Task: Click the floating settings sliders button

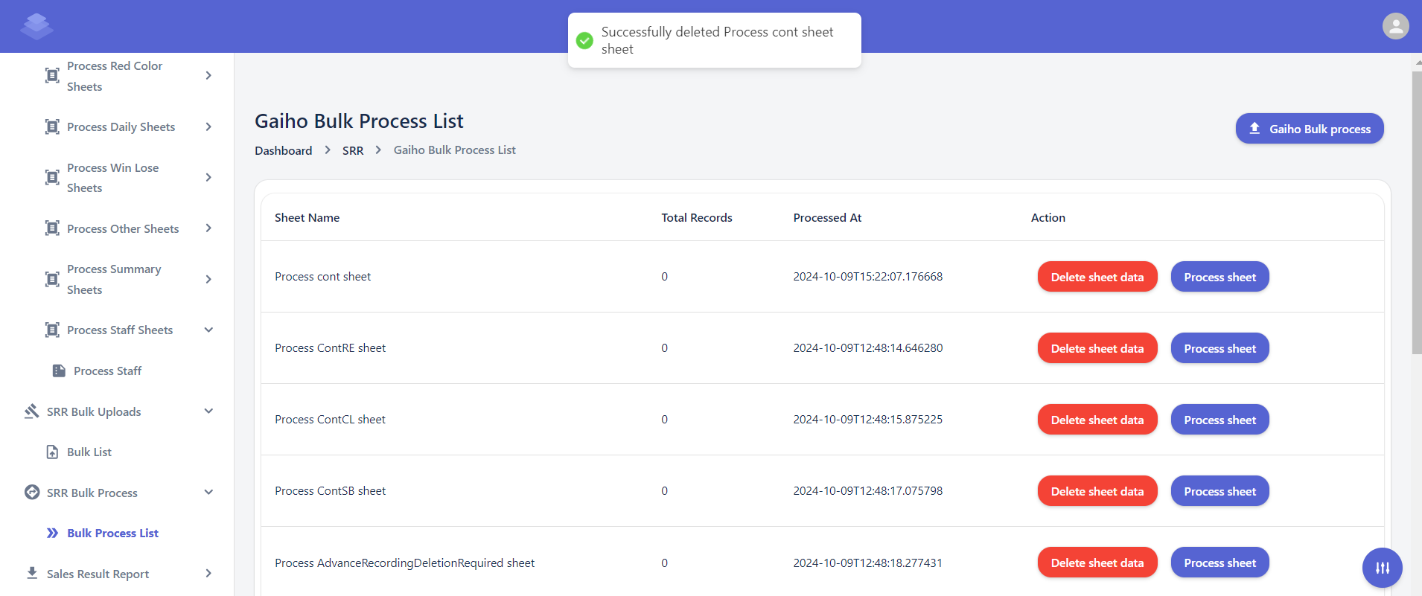Action: pos(1382,568)
